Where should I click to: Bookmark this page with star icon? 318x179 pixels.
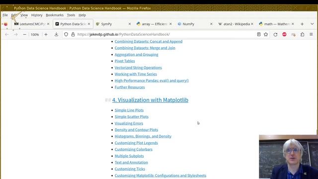point(266,34)
